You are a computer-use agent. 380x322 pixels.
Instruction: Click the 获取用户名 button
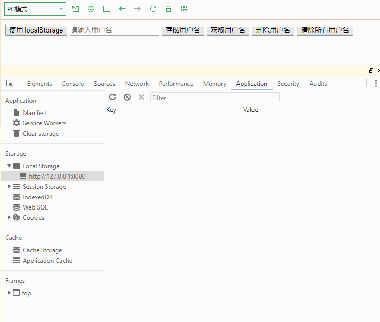click(x=228, y=30)
